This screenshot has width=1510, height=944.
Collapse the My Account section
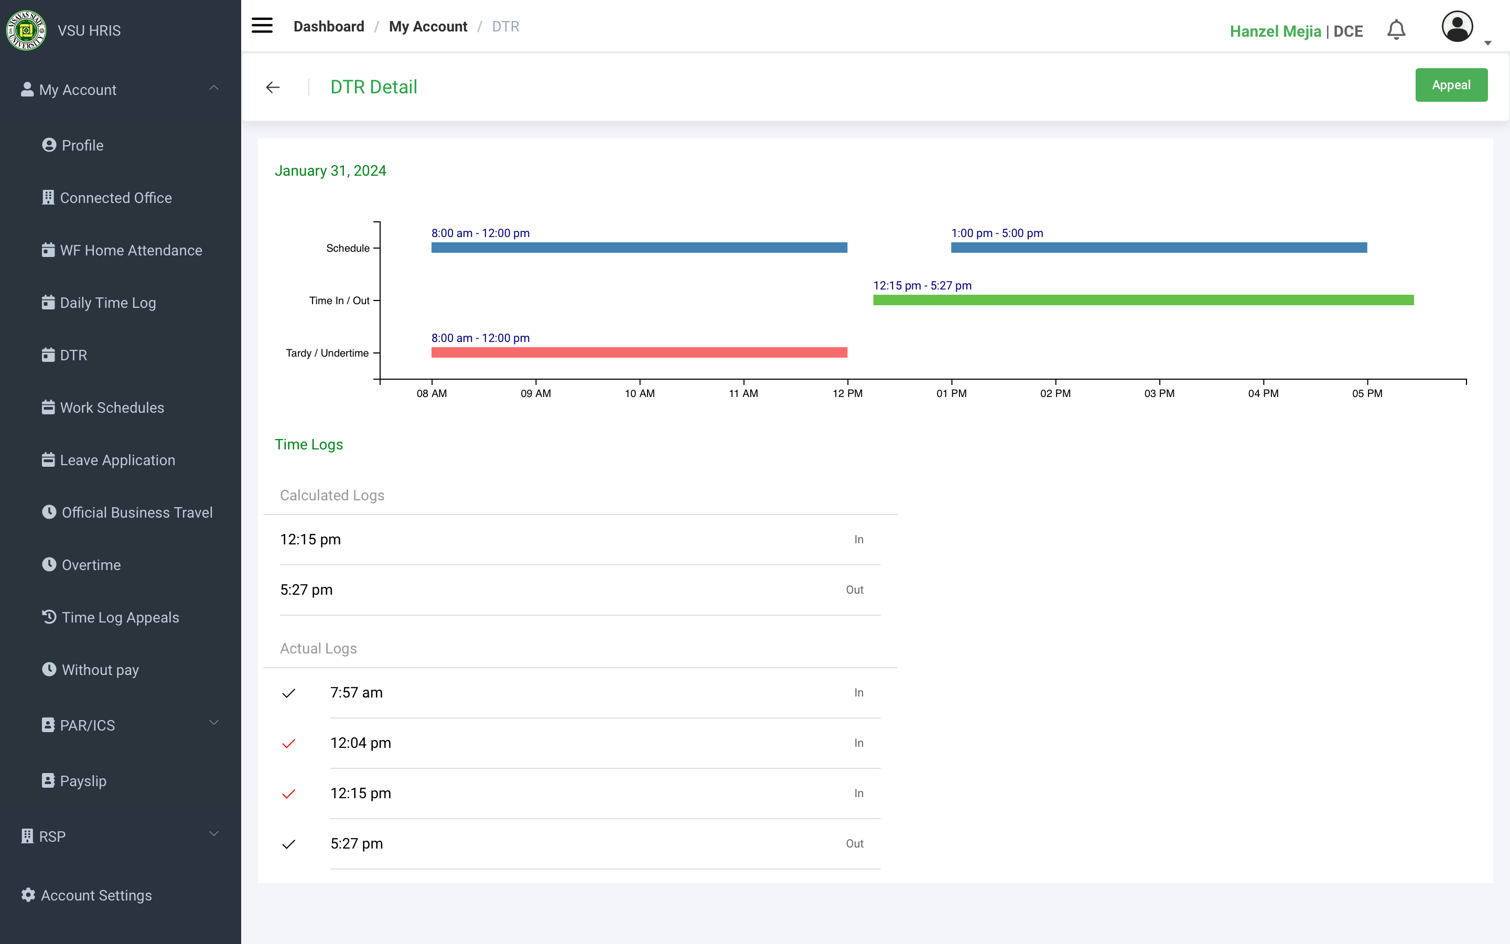[x=213, y=89]
